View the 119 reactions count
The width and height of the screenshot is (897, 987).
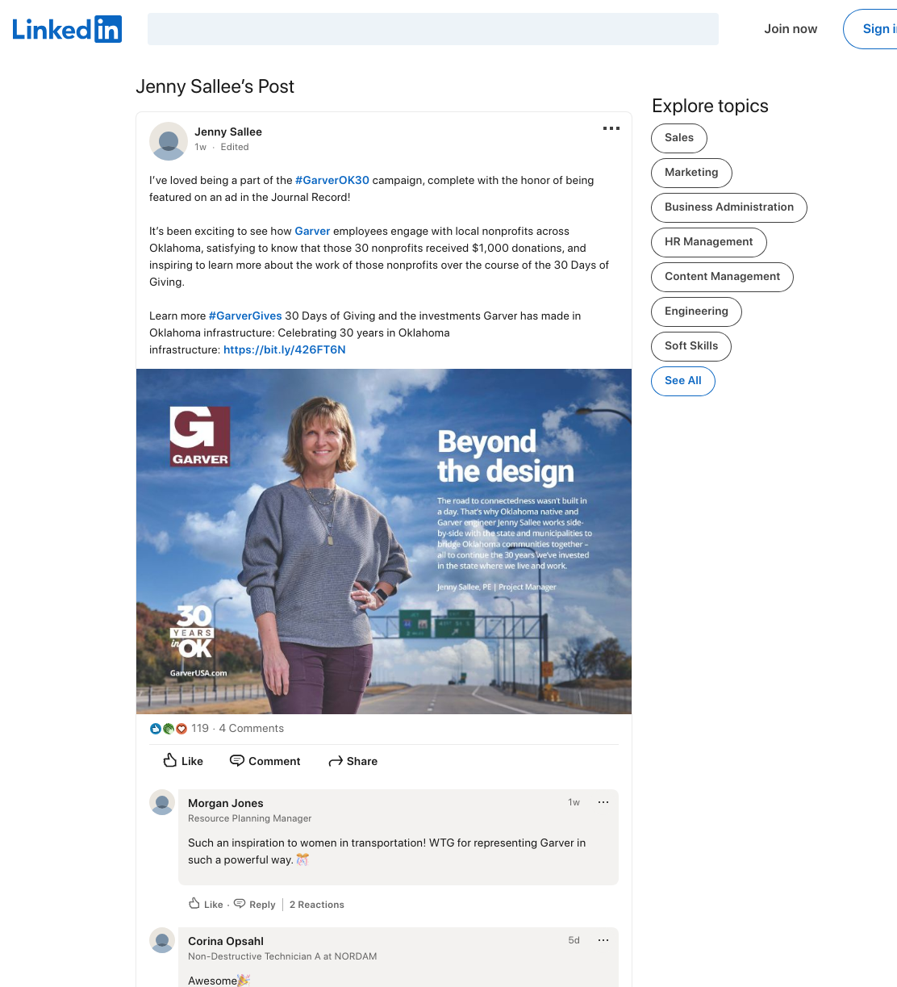click(x=200, y=729)
